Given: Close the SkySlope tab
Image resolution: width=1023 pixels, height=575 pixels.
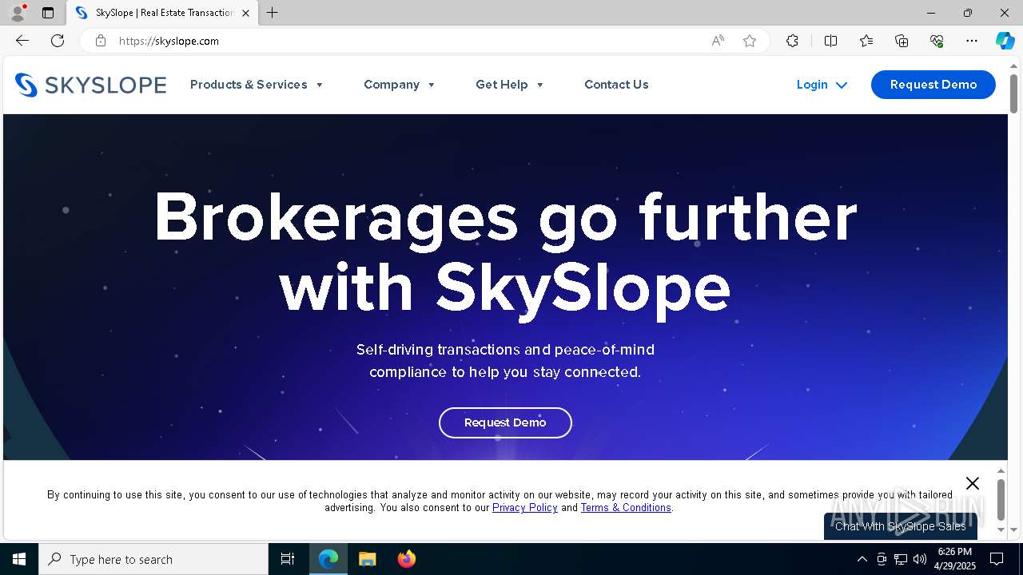Looking at the screenshot, I should click(245, 13).
